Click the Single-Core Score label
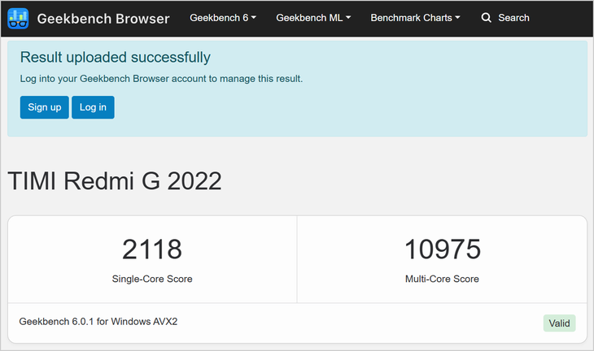 tap(152, 279)
